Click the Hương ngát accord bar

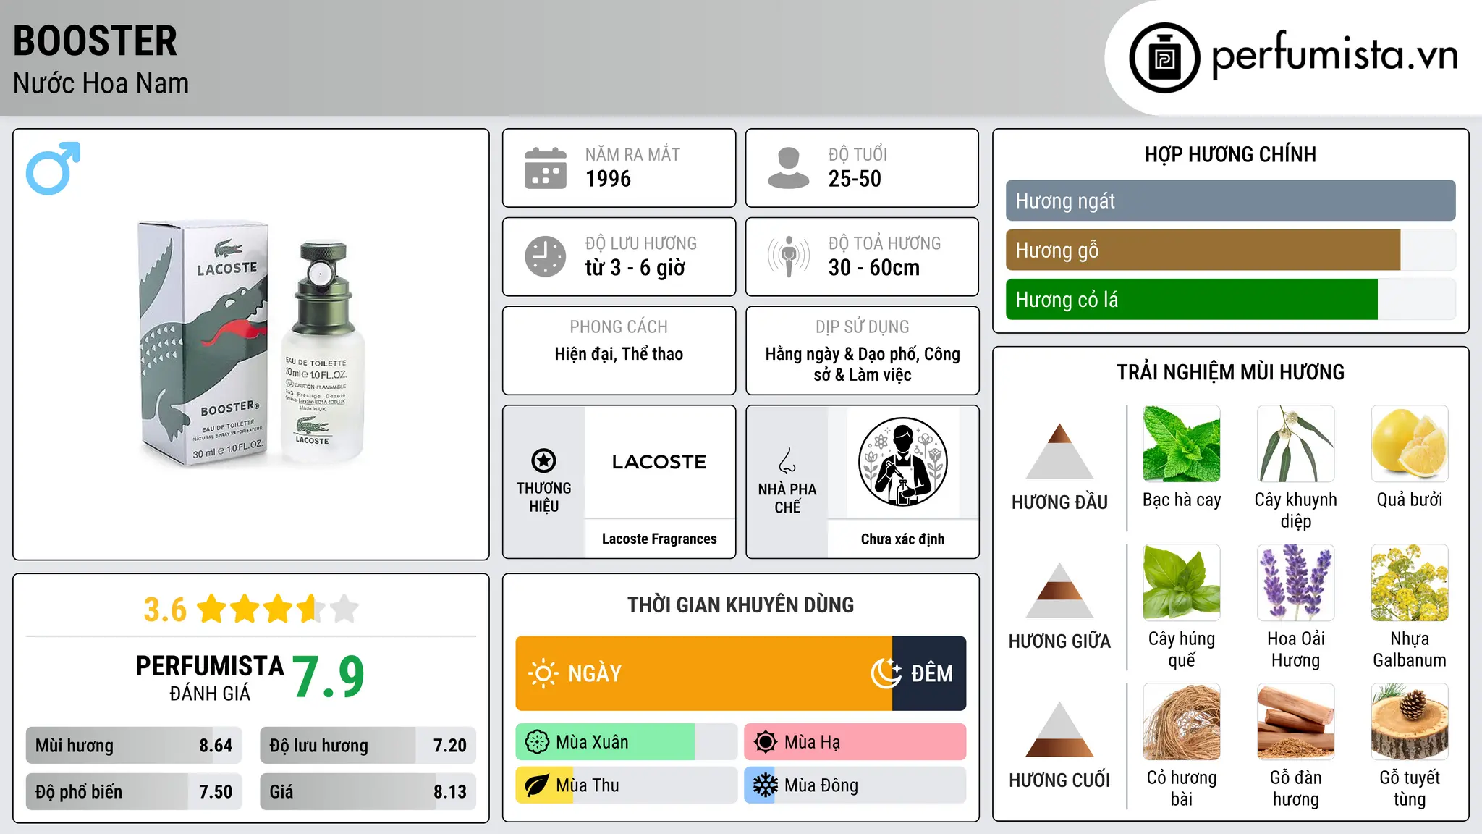pos(1230,201)
